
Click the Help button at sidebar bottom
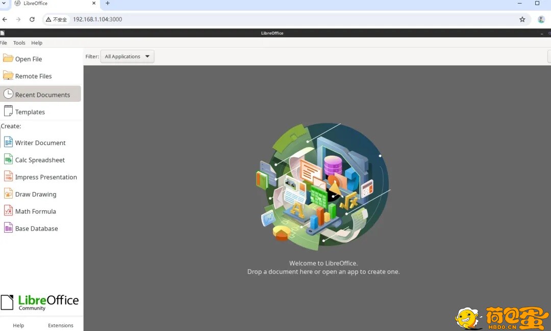coord(19,325)
